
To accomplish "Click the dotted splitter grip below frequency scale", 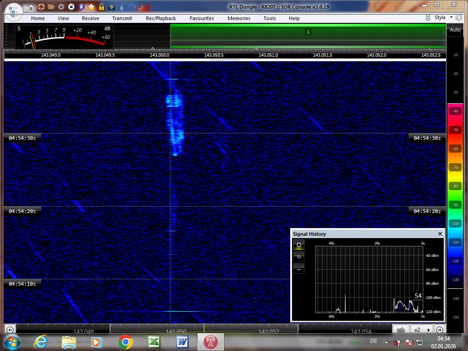I will (225, 60).
